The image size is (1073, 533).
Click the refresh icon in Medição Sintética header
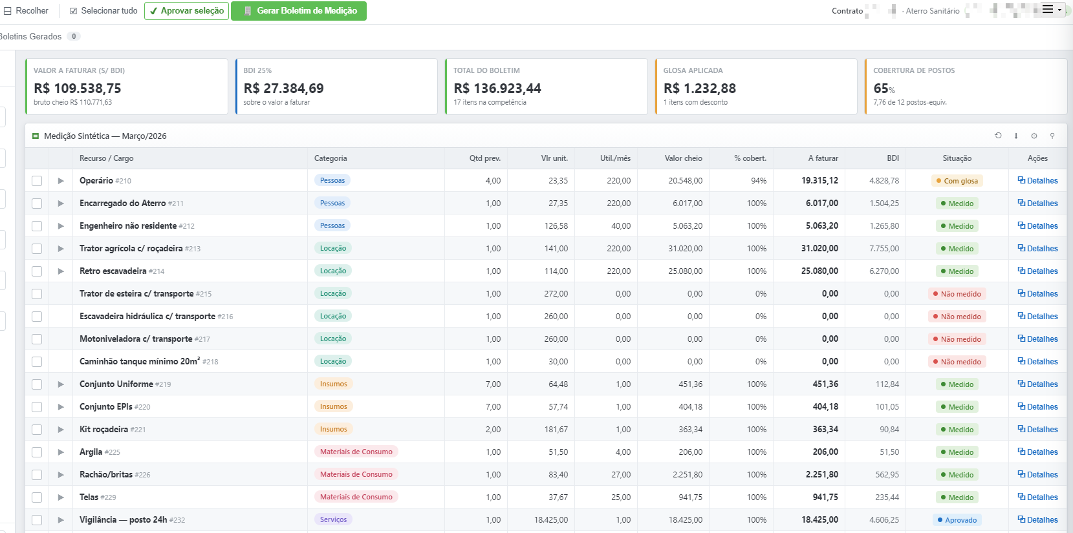(x=998, y=136)
